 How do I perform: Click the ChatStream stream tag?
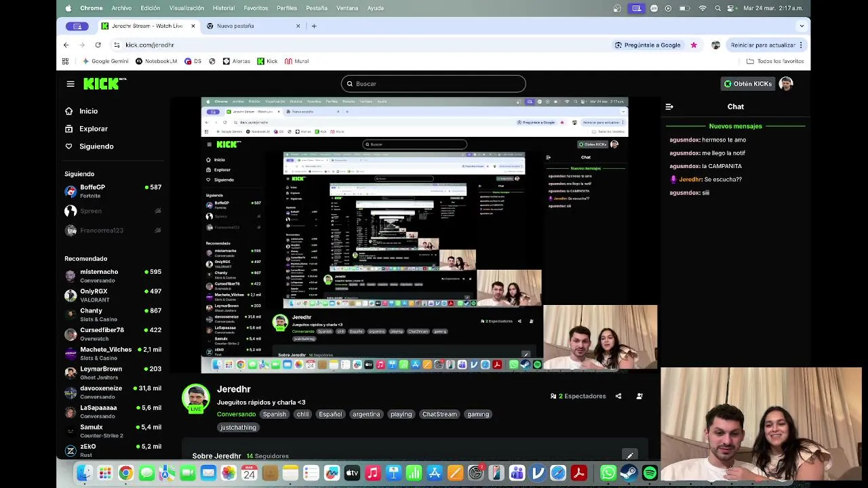point(439,414)
